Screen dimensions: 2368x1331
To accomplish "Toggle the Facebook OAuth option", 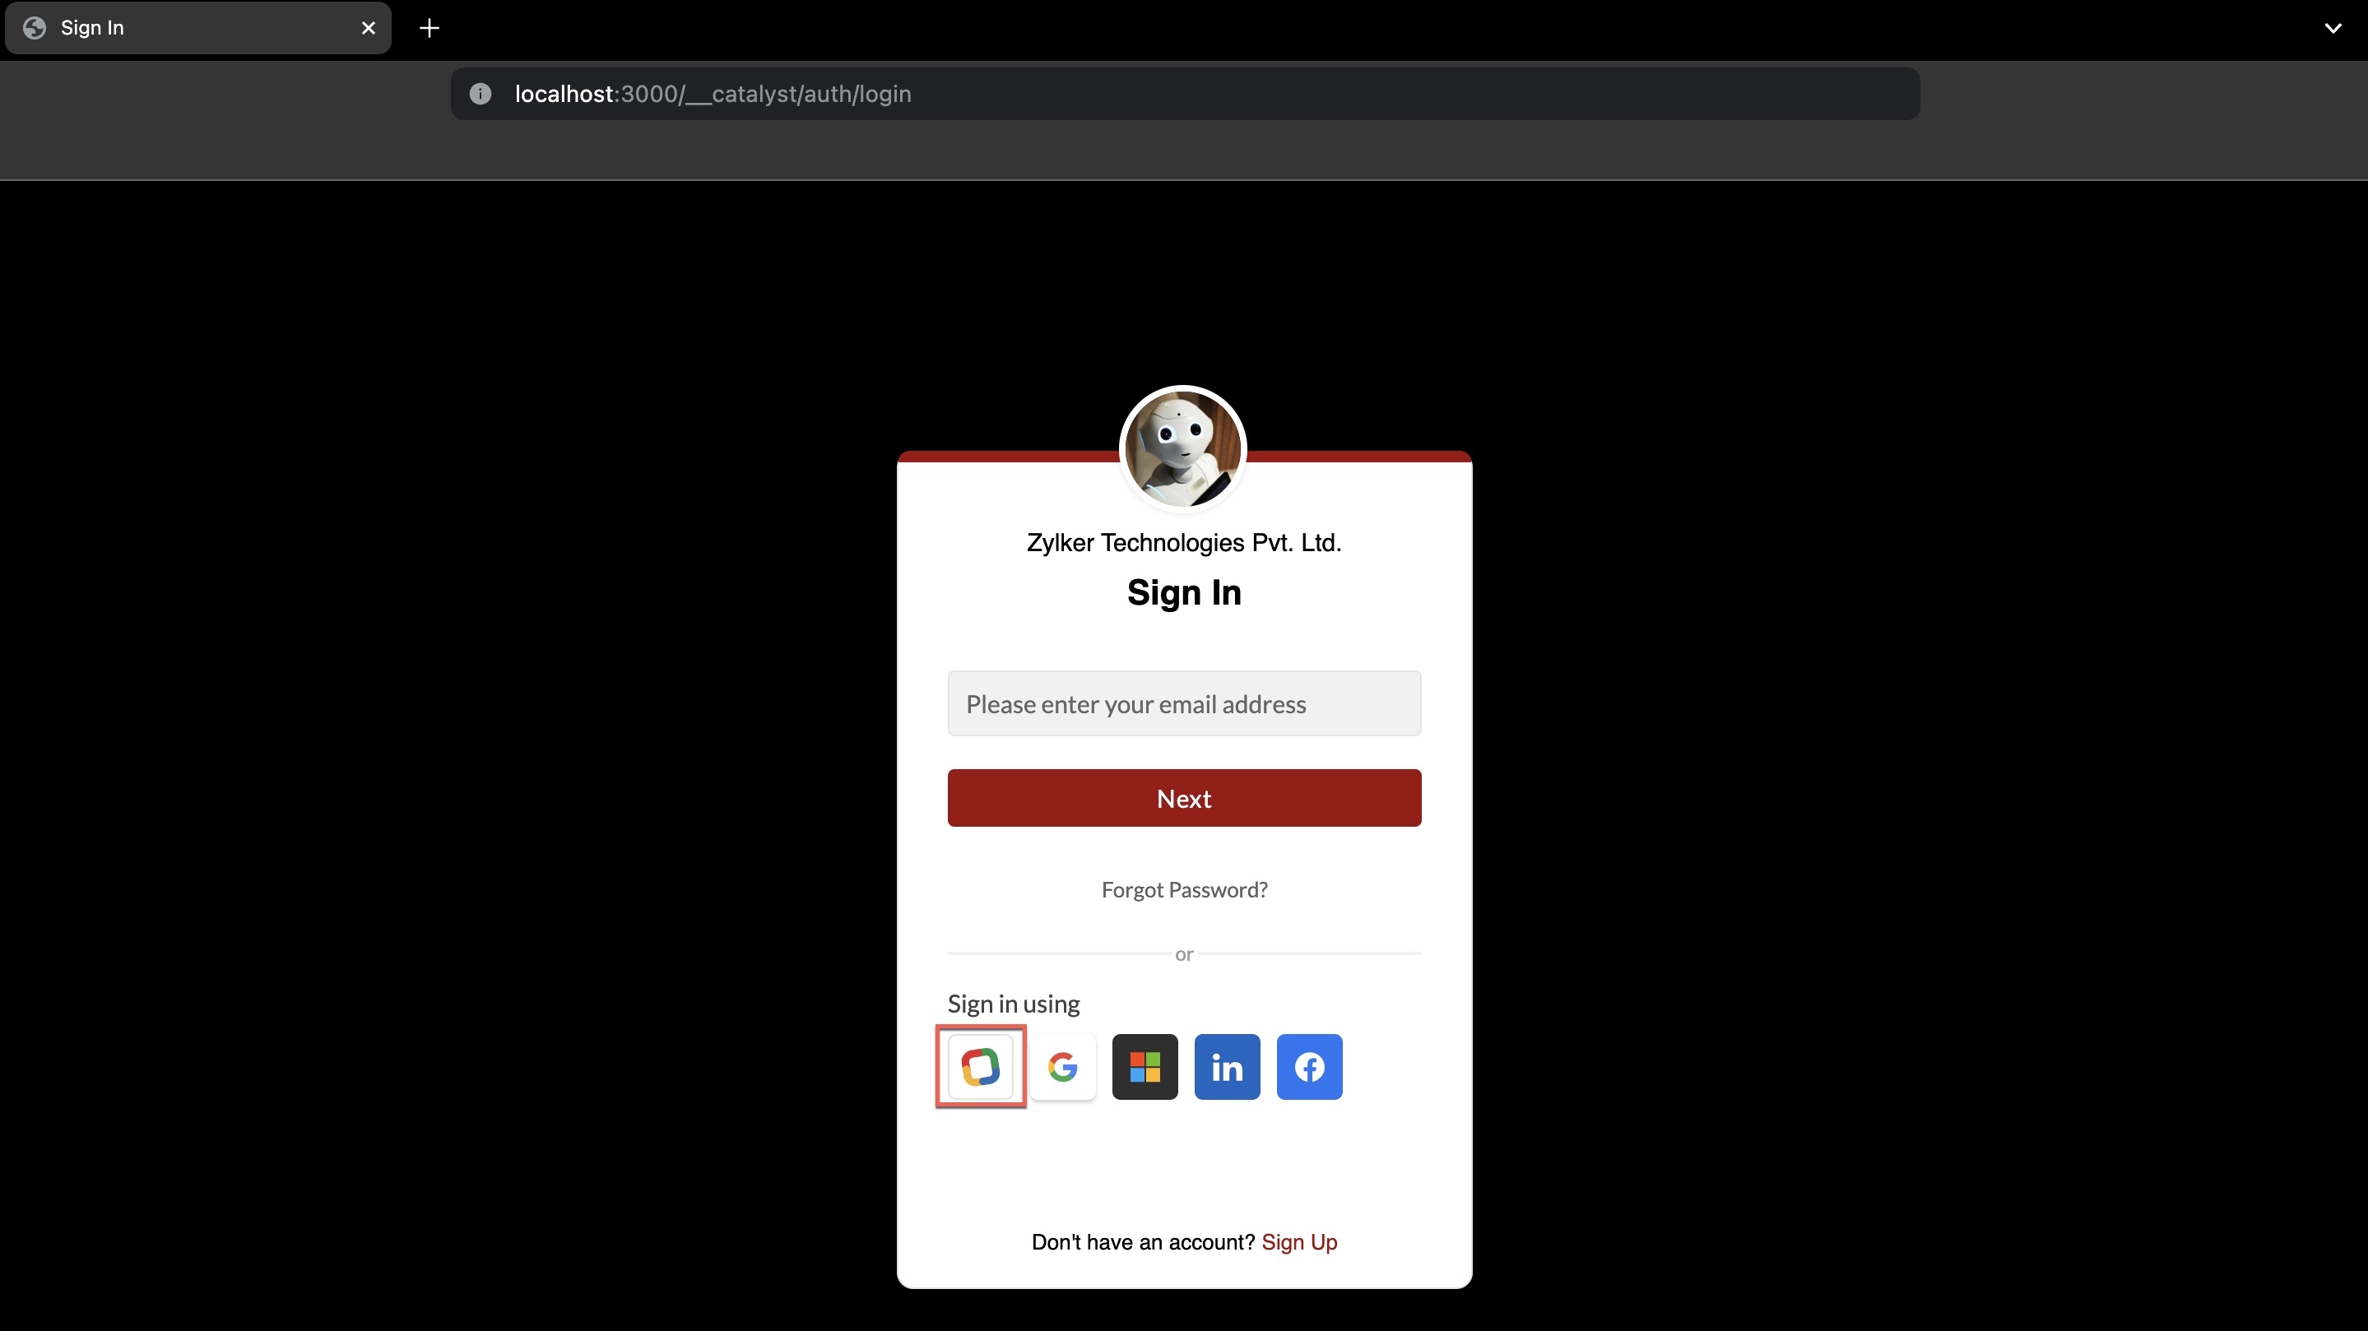I will click(1309, 1066).
